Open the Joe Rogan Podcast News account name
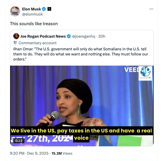163x161 pixels. point(43,36)
